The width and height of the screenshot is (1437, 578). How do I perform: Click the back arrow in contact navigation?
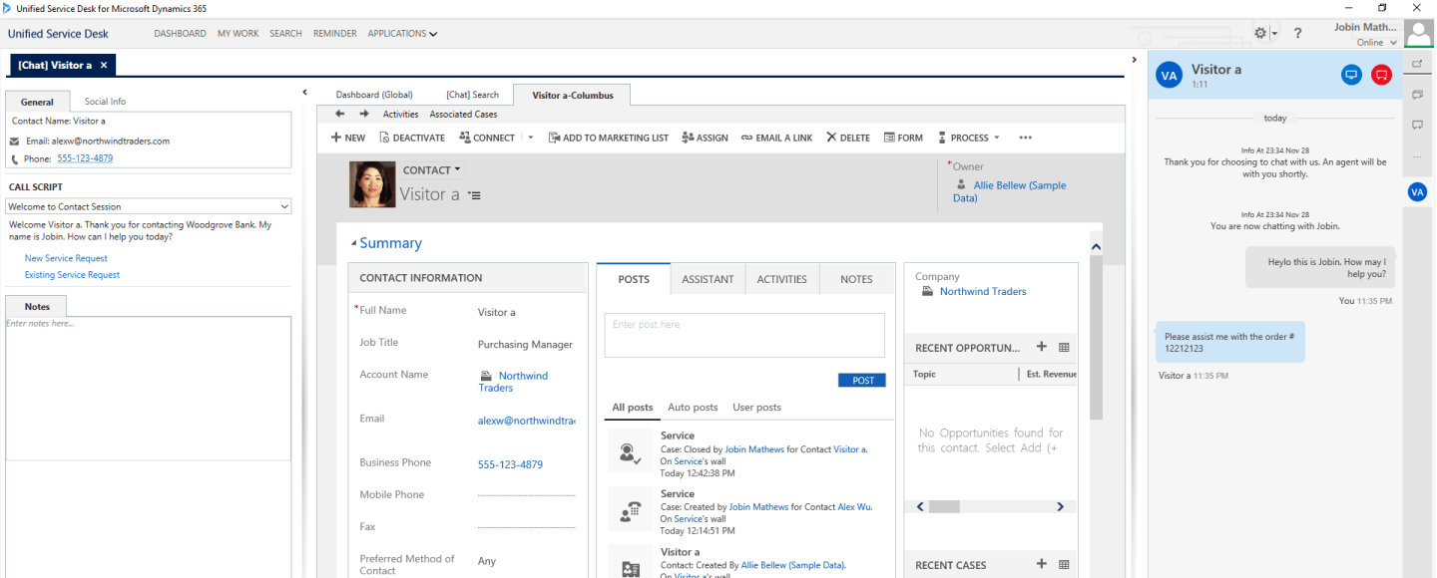pyautogui.click(x=340, y=114)
